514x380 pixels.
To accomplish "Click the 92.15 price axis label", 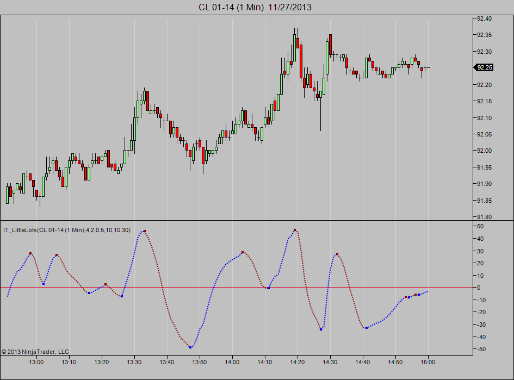I will click(x=484, y=101).
